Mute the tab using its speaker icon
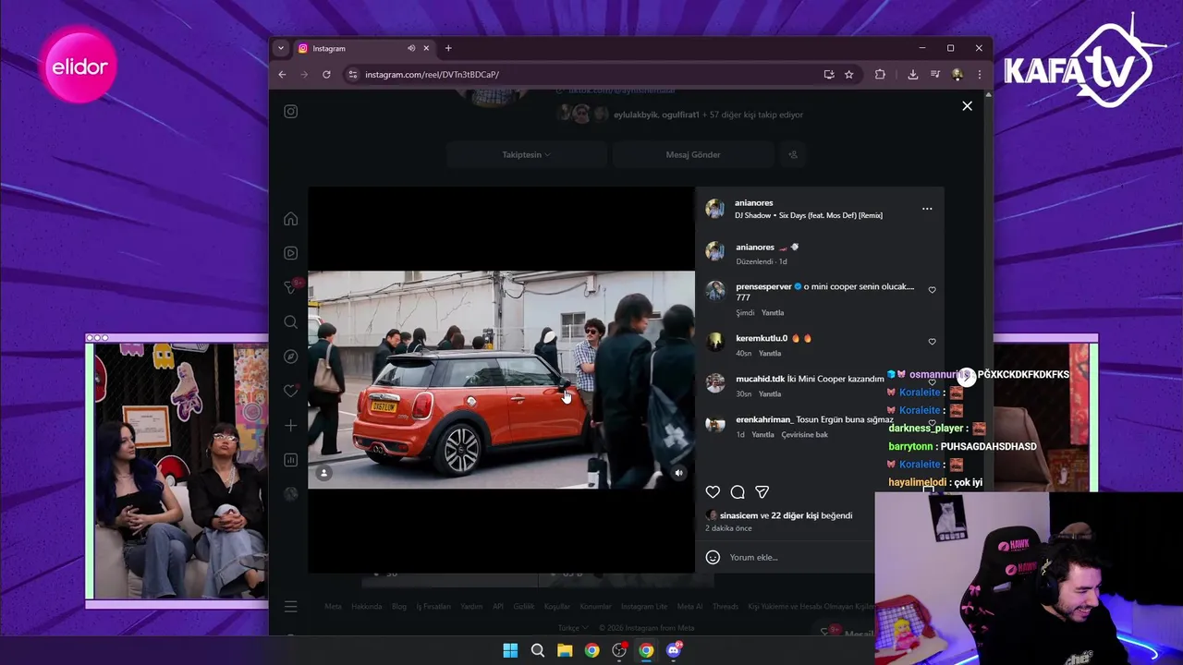Image resolution: width=1183 pixels, height=665 pixels. coord(411,48)
